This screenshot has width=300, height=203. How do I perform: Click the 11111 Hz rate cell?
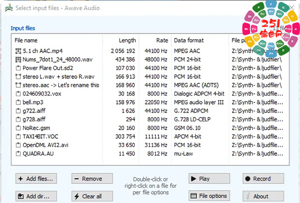click(x=156, y=136)
